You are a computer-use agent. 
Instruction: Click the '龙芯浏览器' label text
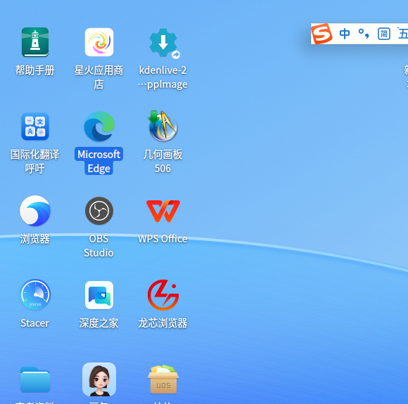pyautogui.click(x=162, y=323)
